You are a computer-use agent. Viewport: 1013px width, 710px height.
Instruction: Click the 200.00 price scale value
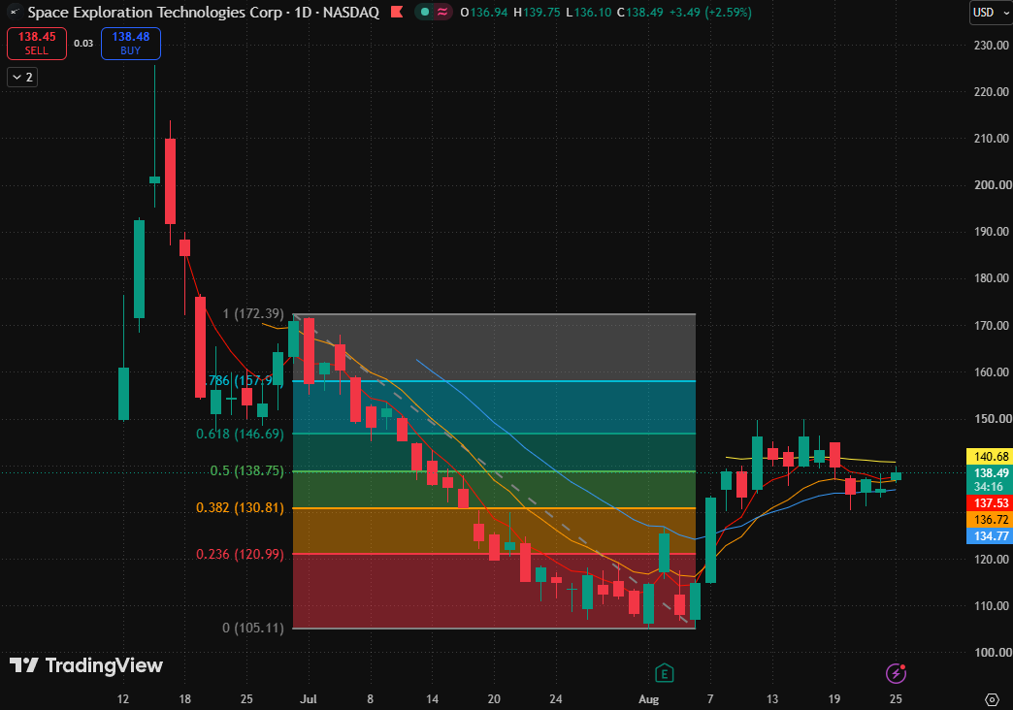click(x=992, y=184)
